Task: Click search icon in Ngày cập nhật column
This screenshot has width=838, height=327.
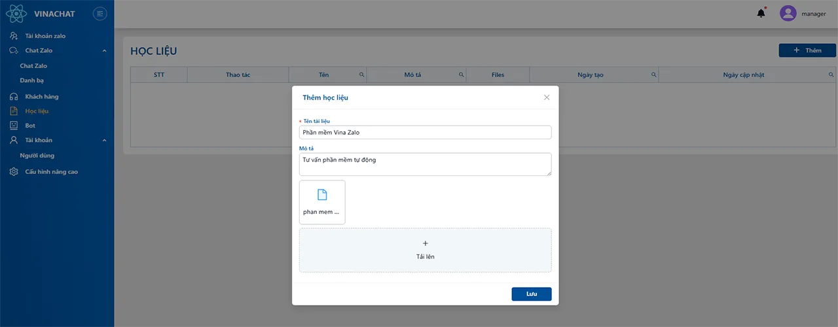Action: point(831,75)
